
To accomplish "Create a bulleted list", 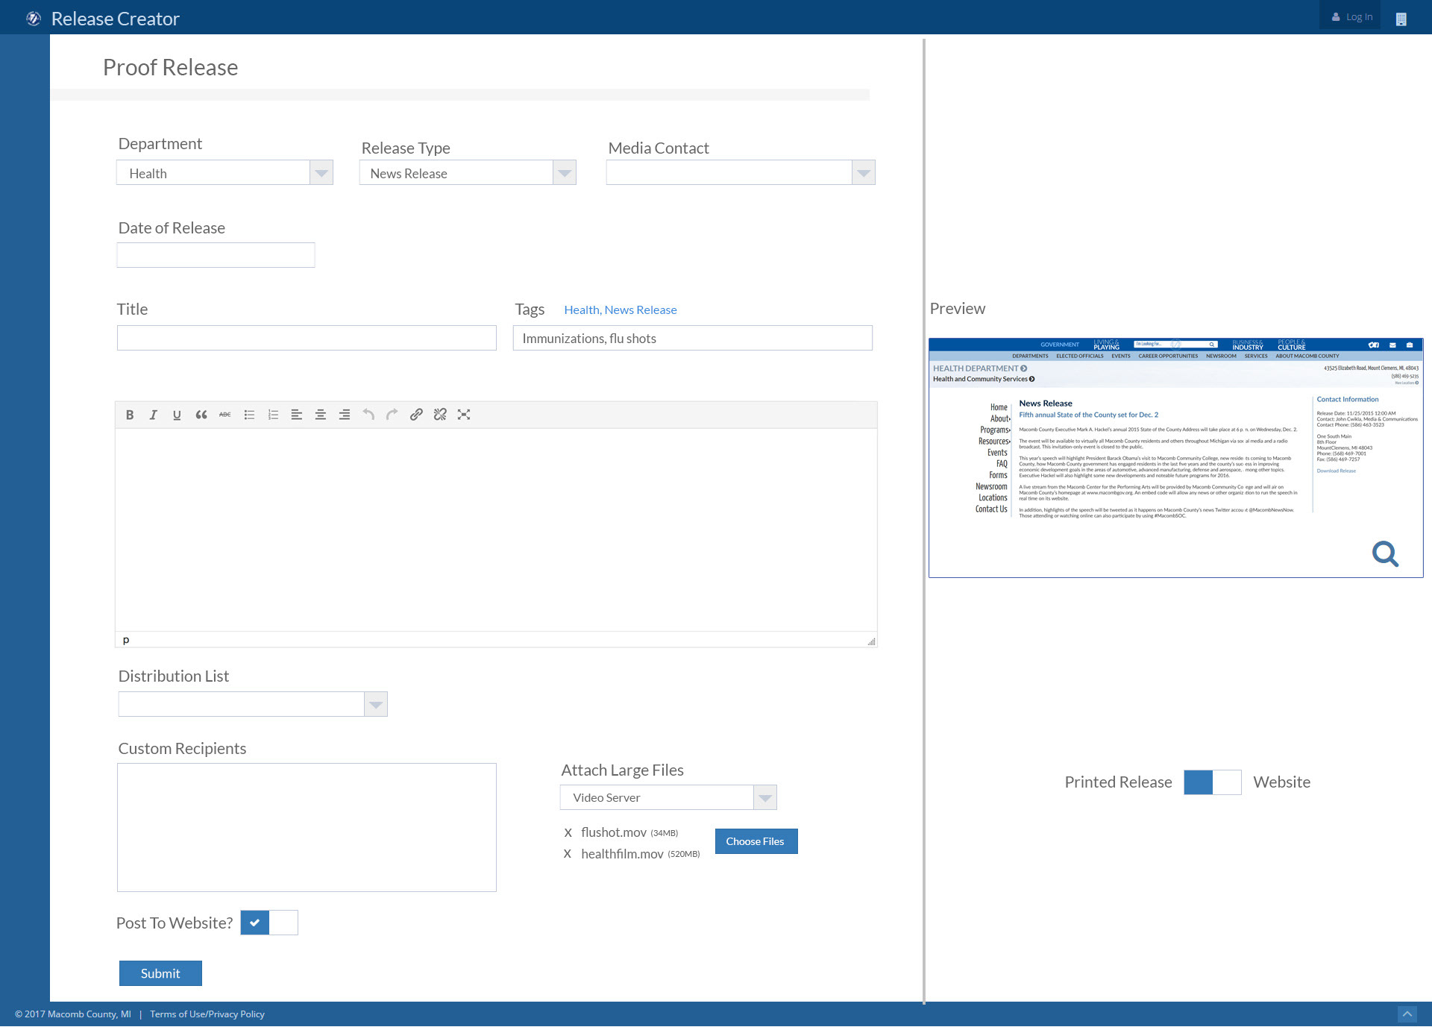I will coord(249,415).
